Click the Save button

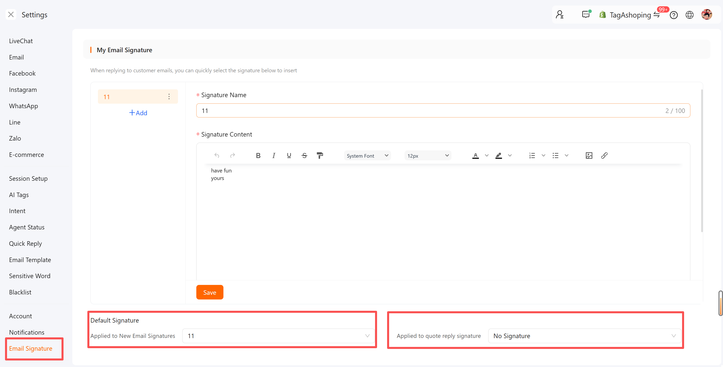[x=210, y=292]
